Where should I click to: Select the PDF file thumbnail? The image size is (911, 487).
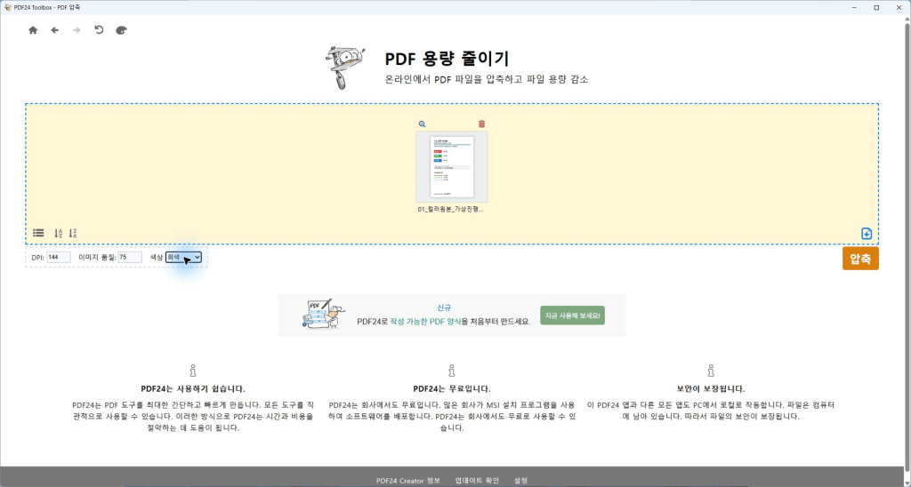[451, 167]
